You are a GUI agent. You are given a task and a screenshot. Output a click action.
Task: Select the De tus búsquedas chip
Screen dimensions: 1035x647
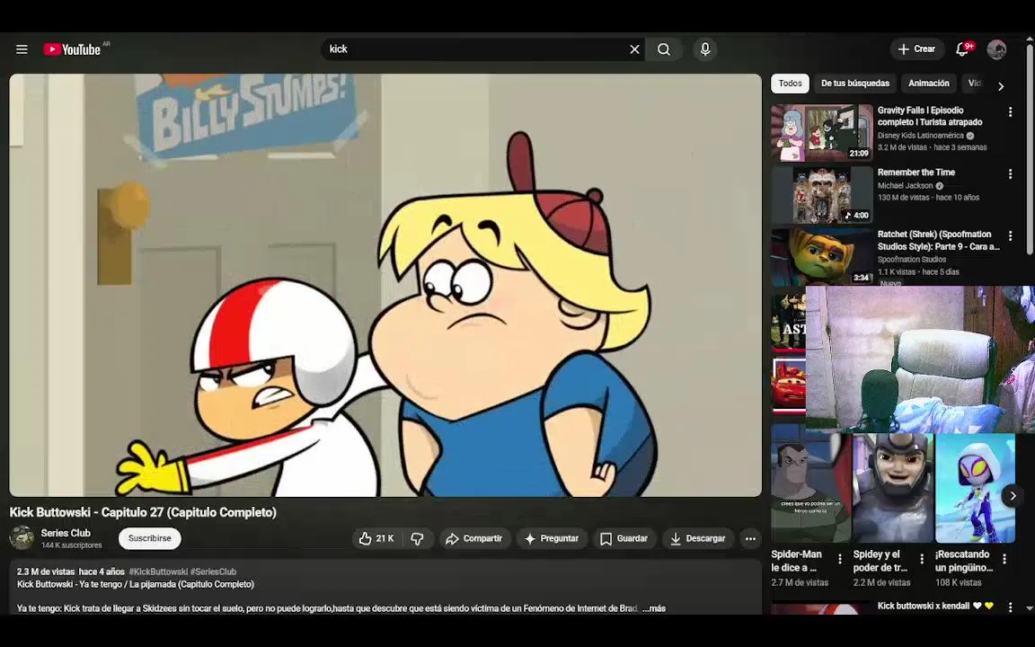(x=854, y=84)
